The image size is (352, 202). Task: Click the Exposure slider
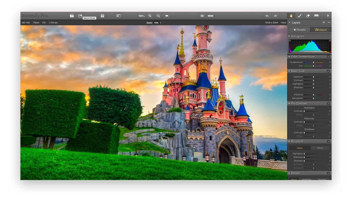click(x=313, y=77)
